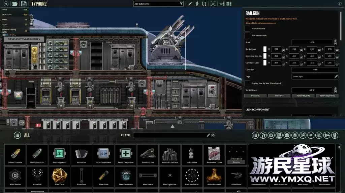Edit the Condition value field
345x193 pixels.
click(315, 70)
